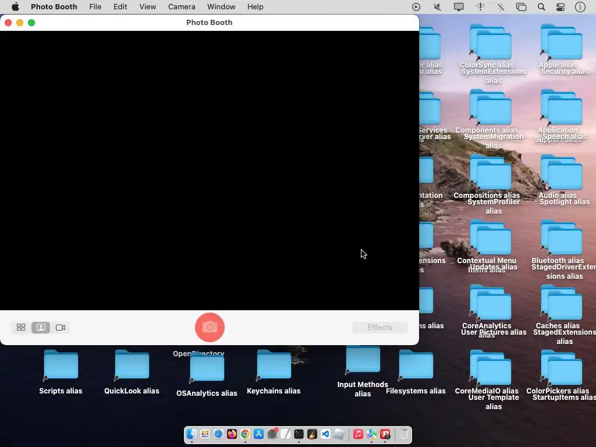Launch Google Chrome from the Dock

[245, 434]
